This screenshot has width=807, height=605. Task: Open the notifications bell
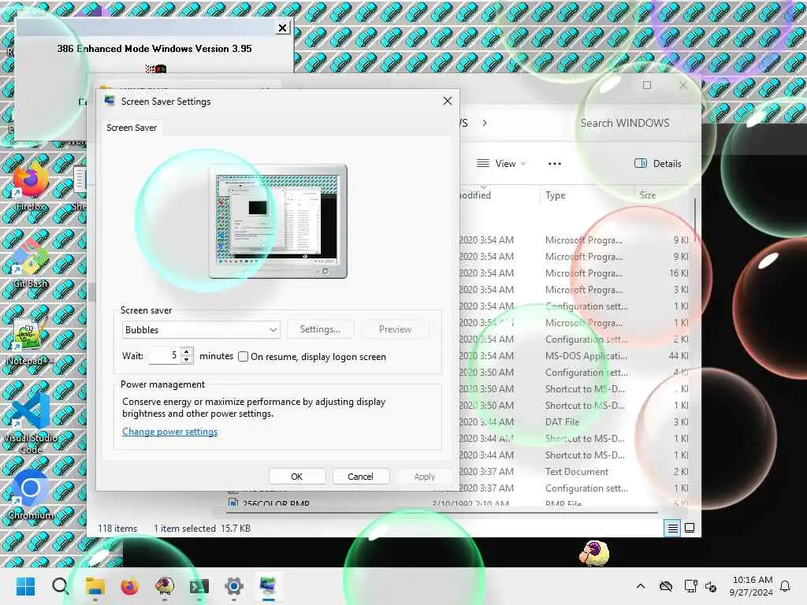pos(786,586)
